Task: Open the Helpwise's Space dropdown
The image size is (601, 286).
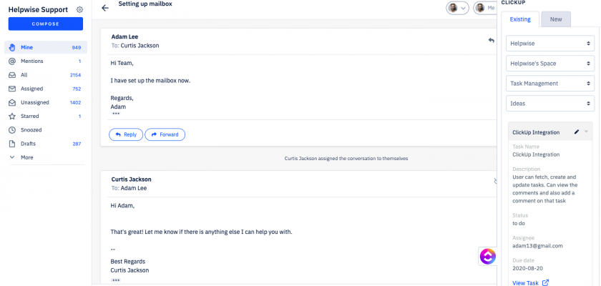Action: coord(549,64)
